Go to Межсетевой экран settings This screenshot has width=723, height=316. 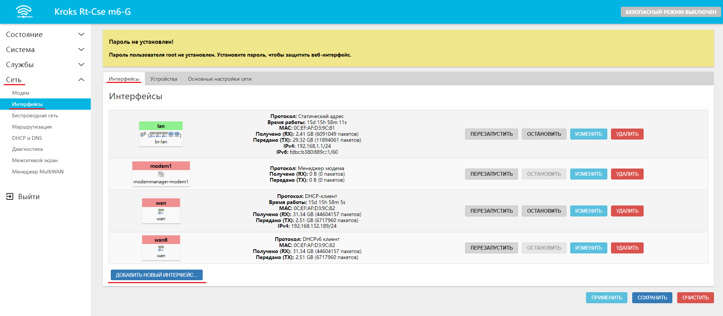coord(35,160)
